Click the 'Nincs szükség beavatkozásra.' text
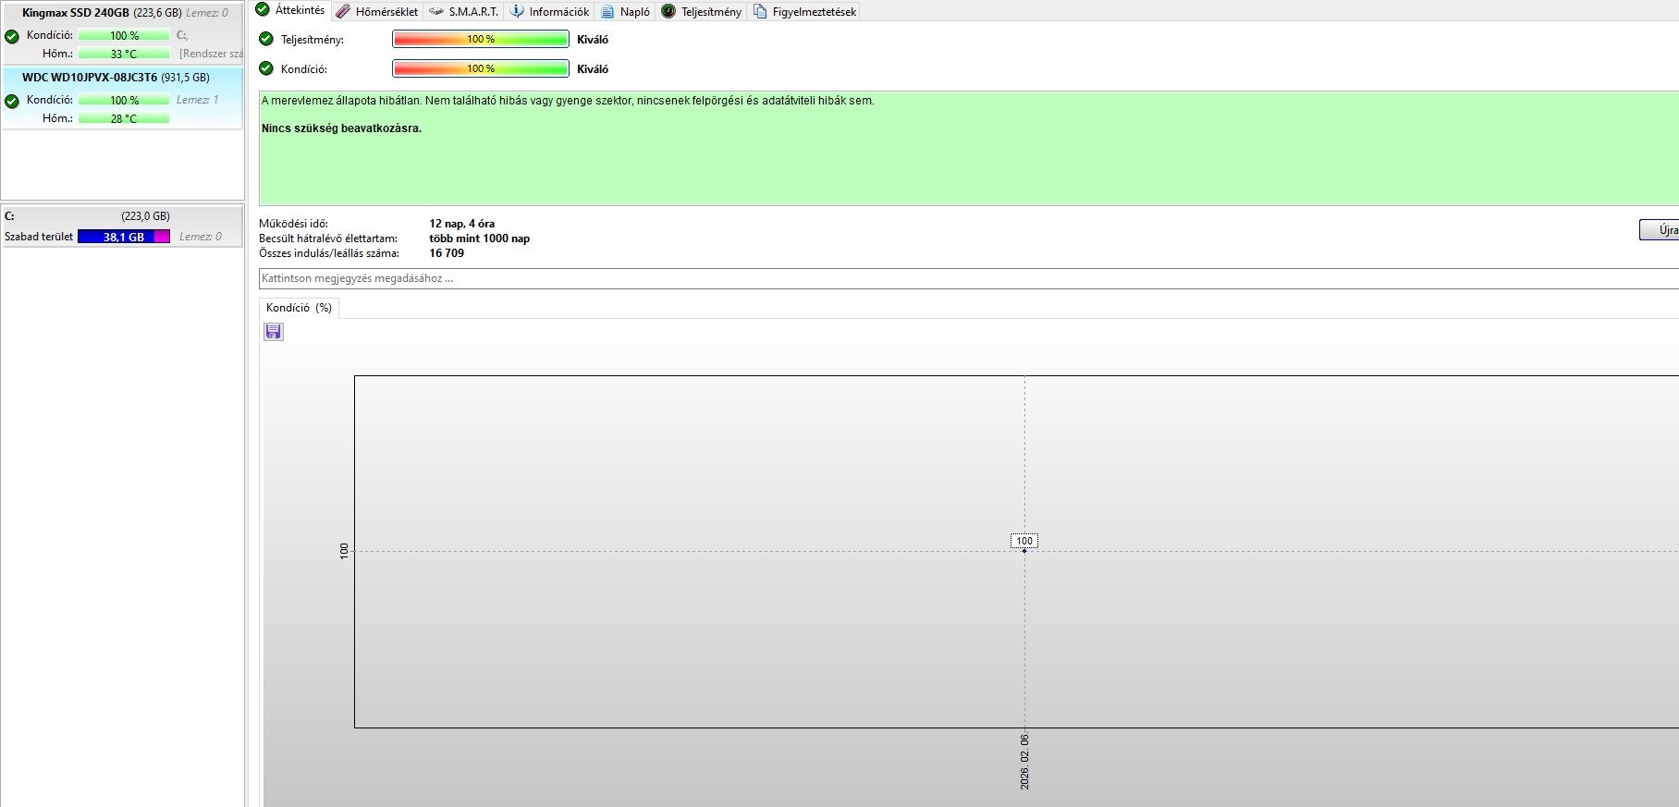 [341, 128]
